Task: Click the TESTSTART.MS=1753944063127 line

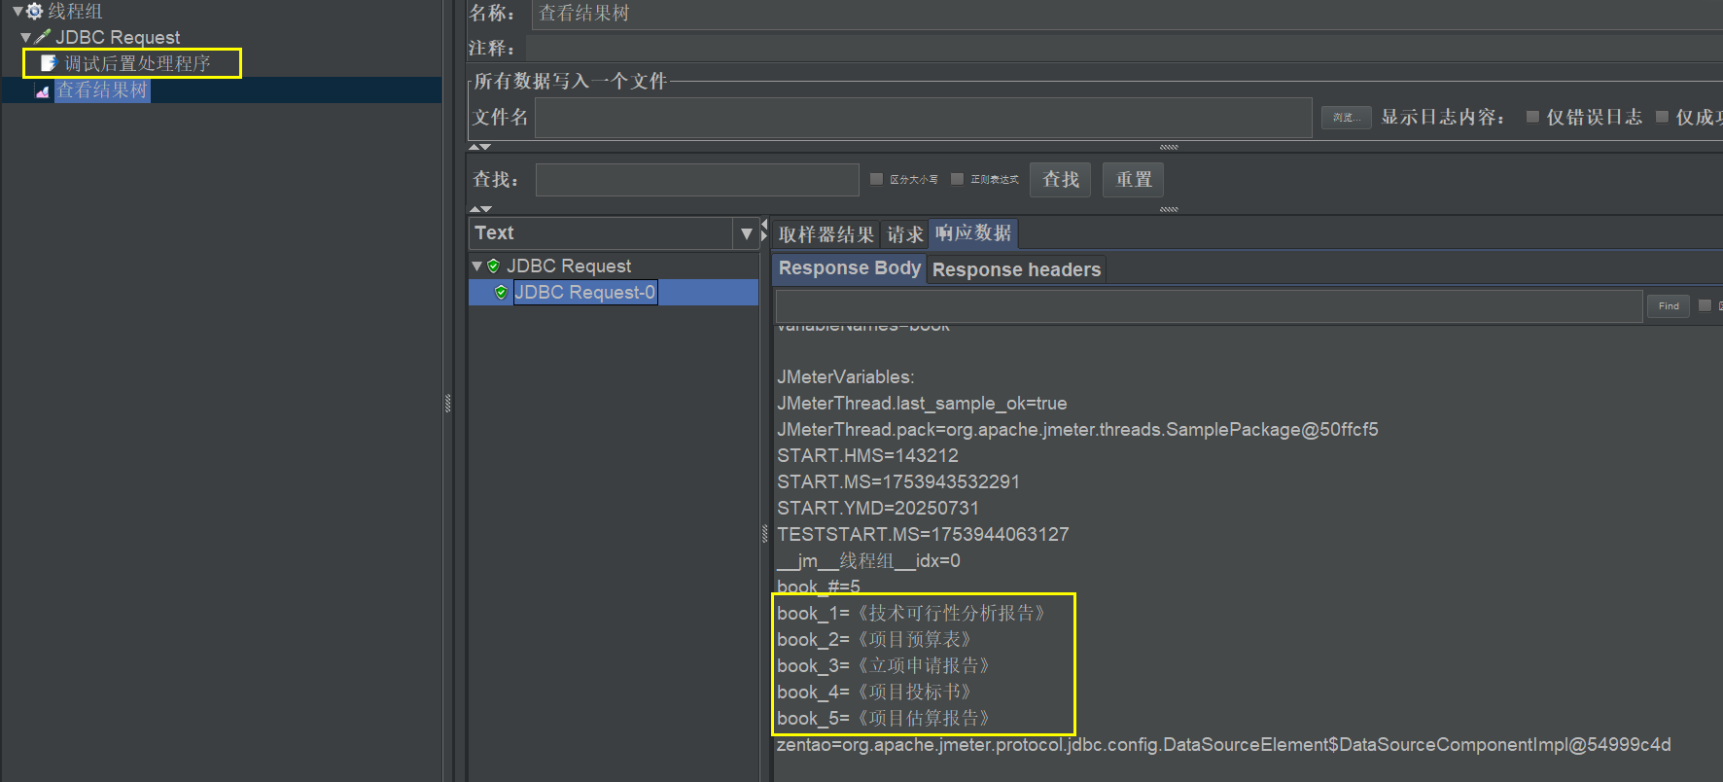Action: coord(923,534)
